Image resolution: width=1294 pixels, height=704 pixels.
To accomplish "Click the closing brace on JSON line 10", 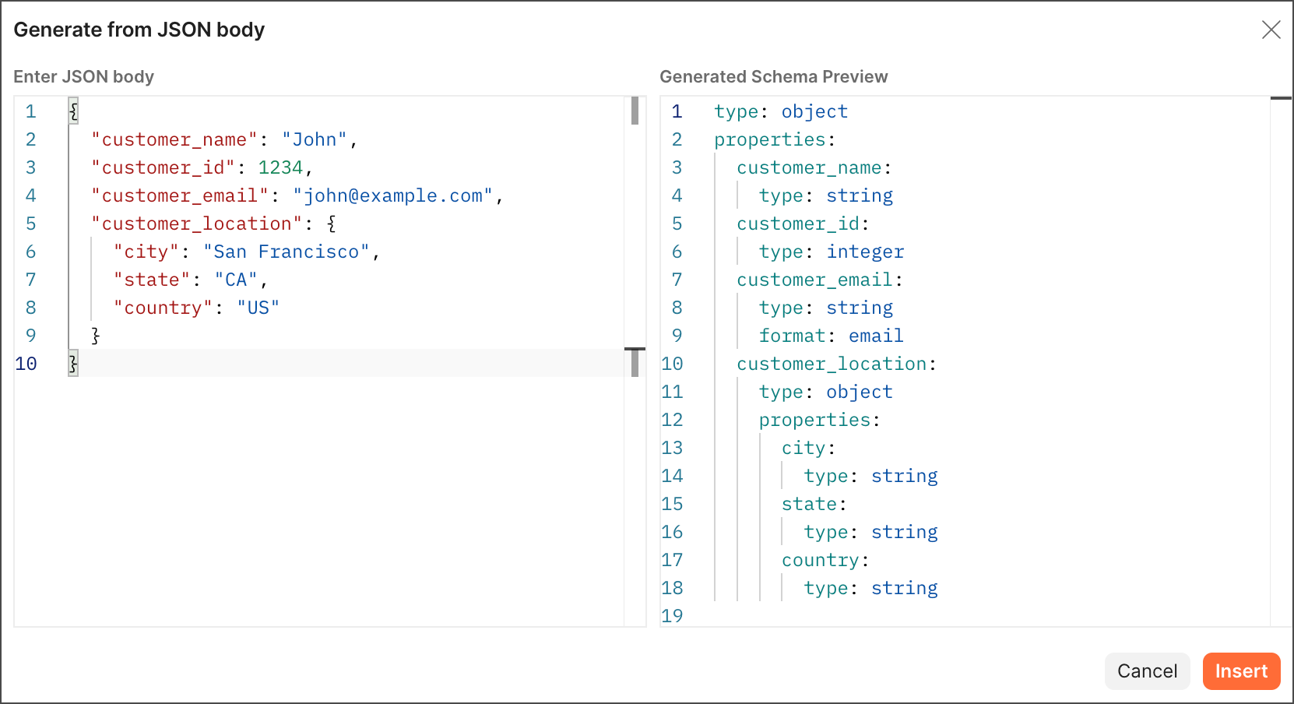I will [73, 364].
